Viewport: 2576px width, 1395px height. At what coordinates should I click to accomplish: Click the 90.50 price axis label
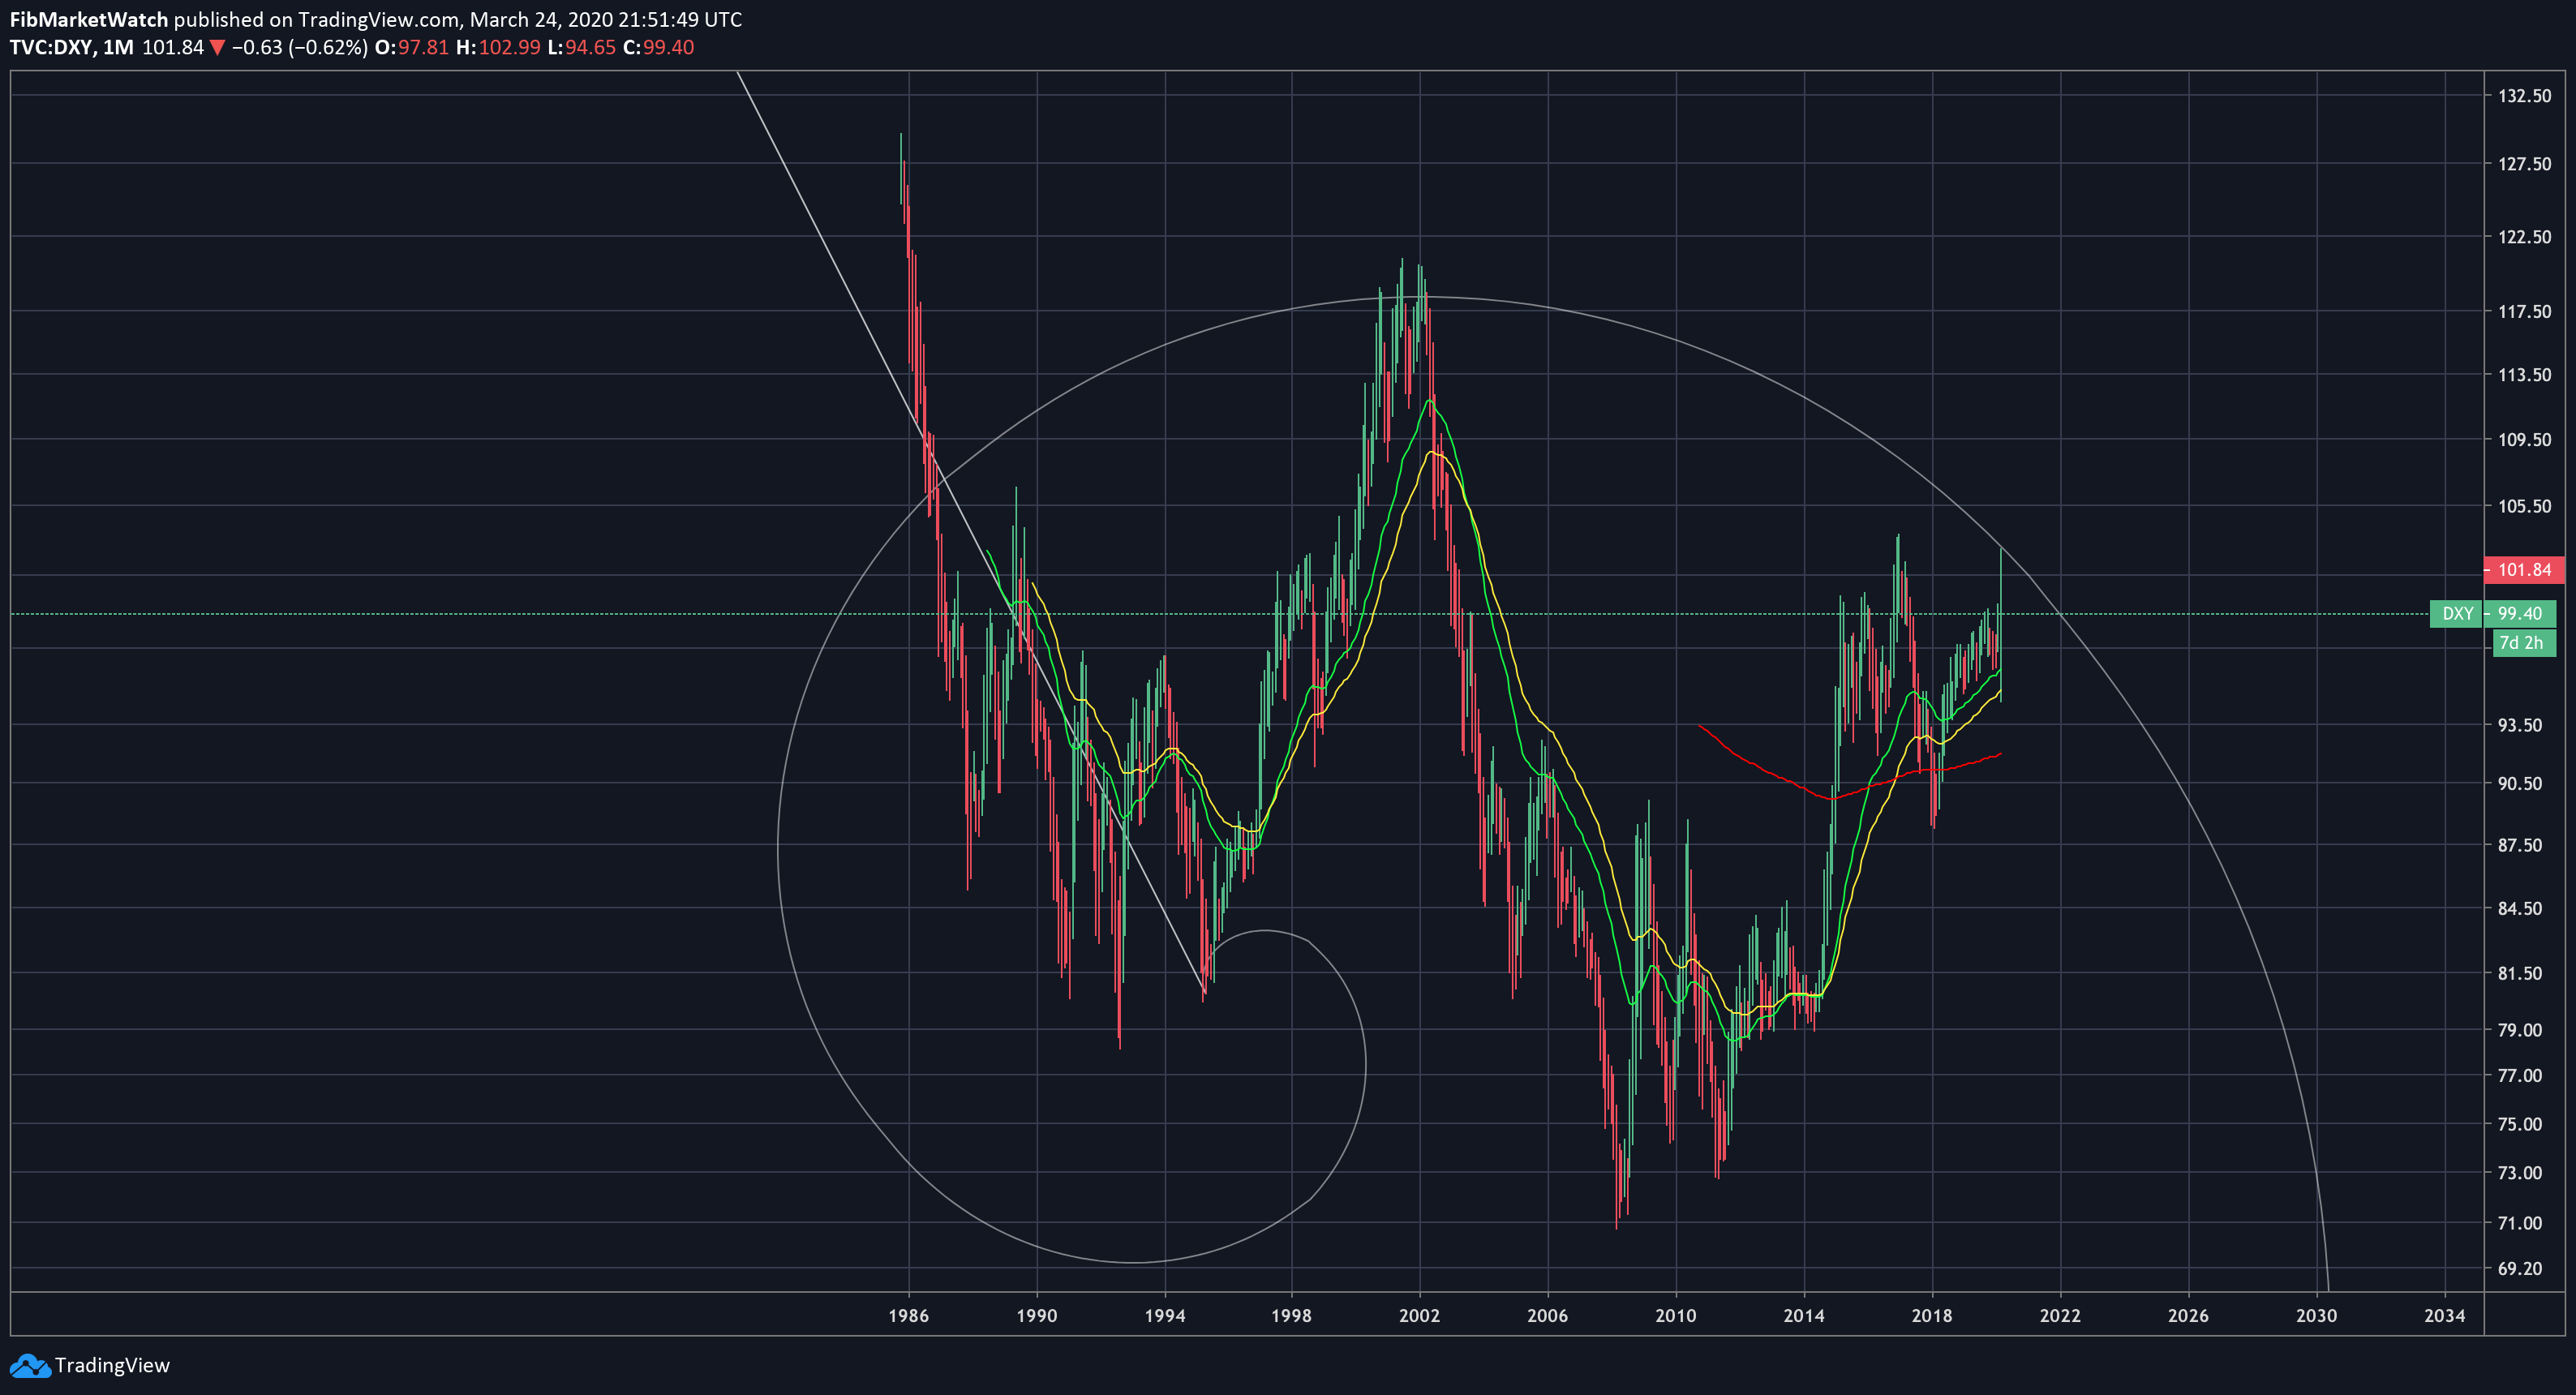2520,783
